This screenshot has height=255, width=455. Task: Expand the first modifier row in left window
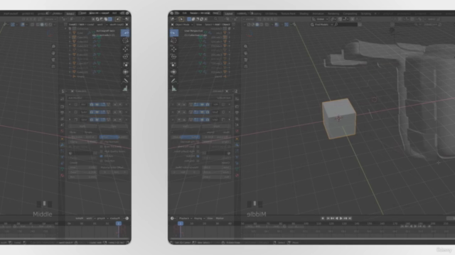[x=70, y=104]
